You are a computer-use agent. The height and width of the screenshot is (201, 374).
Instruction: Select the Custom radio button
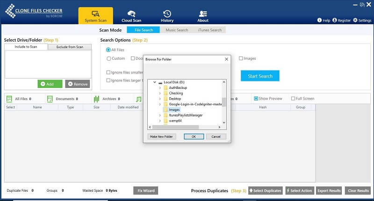tap(109, 58)
